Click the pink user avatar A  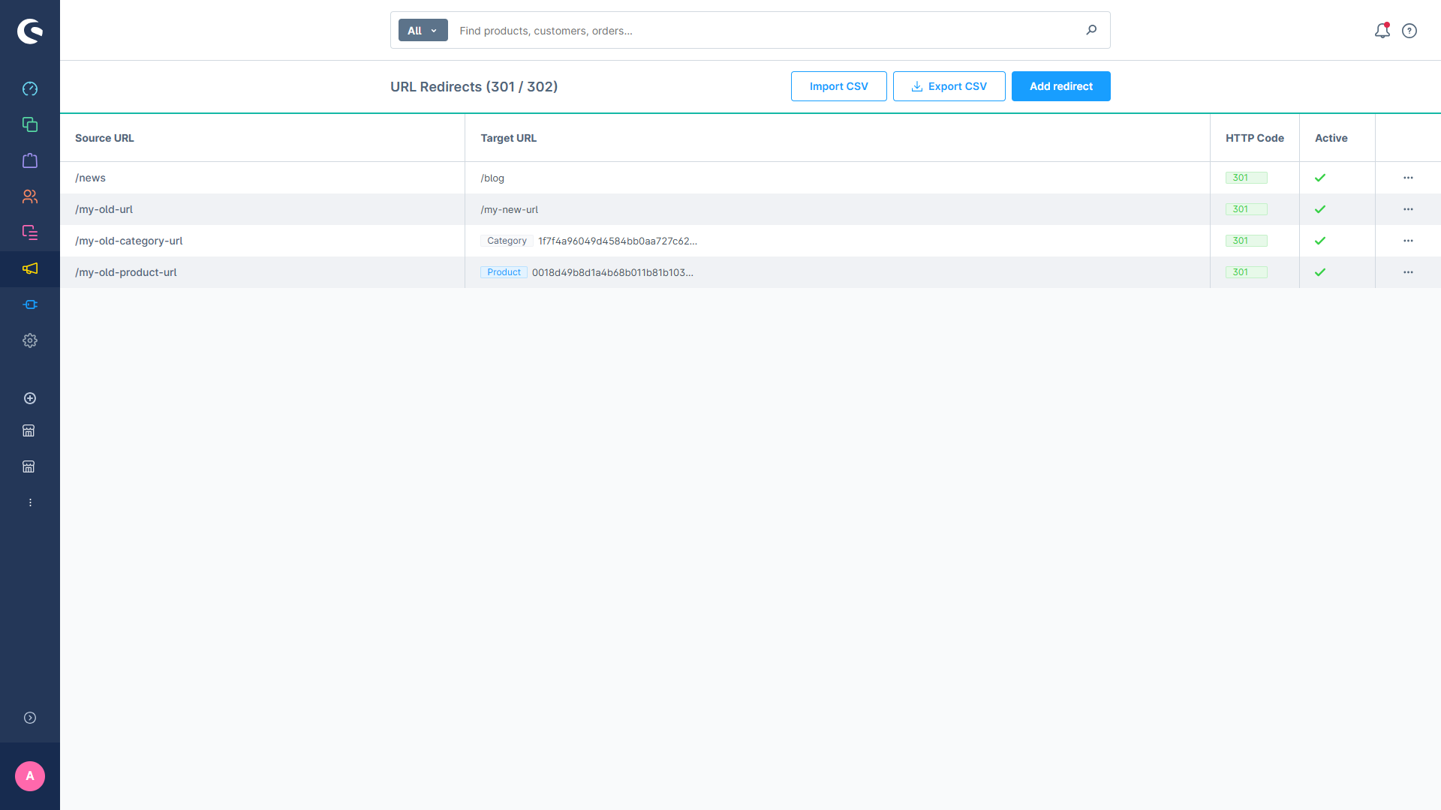pyautogui.click(x=30, y=776)
